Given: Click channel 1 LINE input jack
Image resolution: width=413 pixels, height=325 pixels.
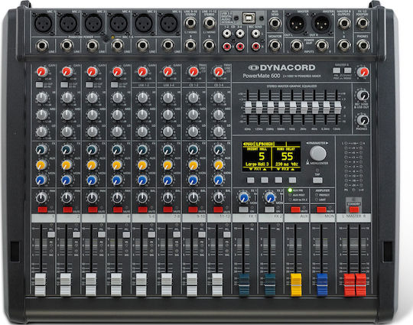Looking at the screenshot, I should pyautogui.click(x=42, y=46).
